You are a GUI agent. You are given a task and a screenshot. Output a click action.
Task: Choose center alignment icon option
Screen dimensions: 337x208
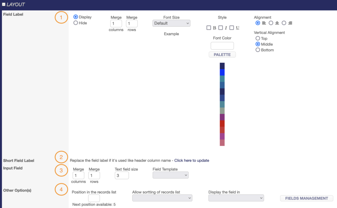(x=271, y=23)
